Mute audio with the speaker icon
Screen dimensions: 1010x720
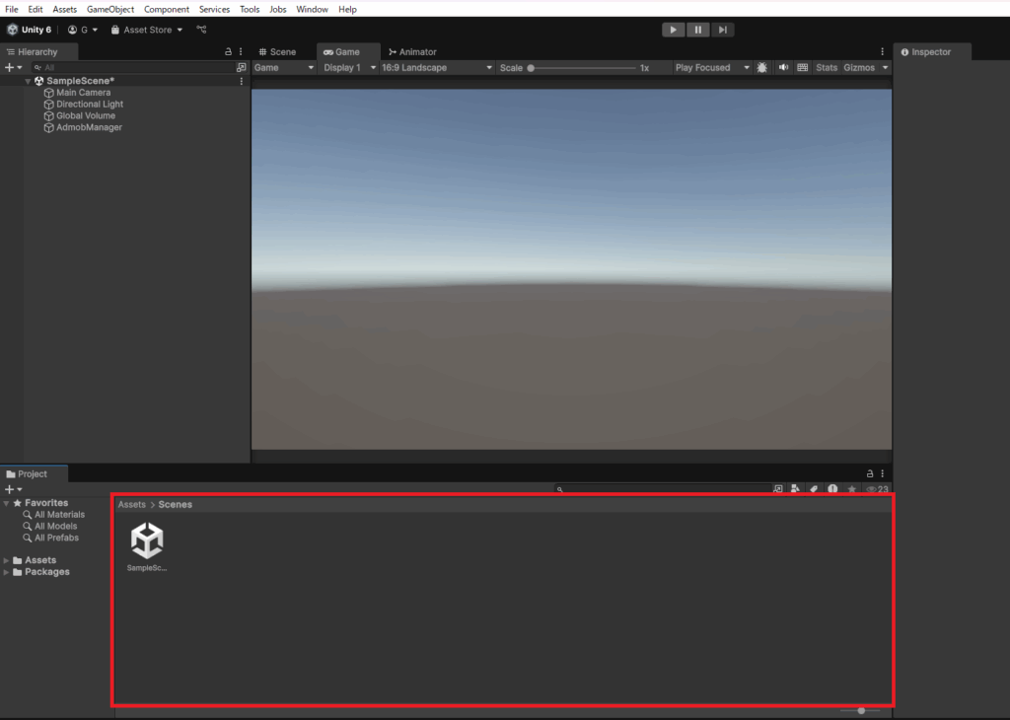pyautogui.click(x=783, y=68)
